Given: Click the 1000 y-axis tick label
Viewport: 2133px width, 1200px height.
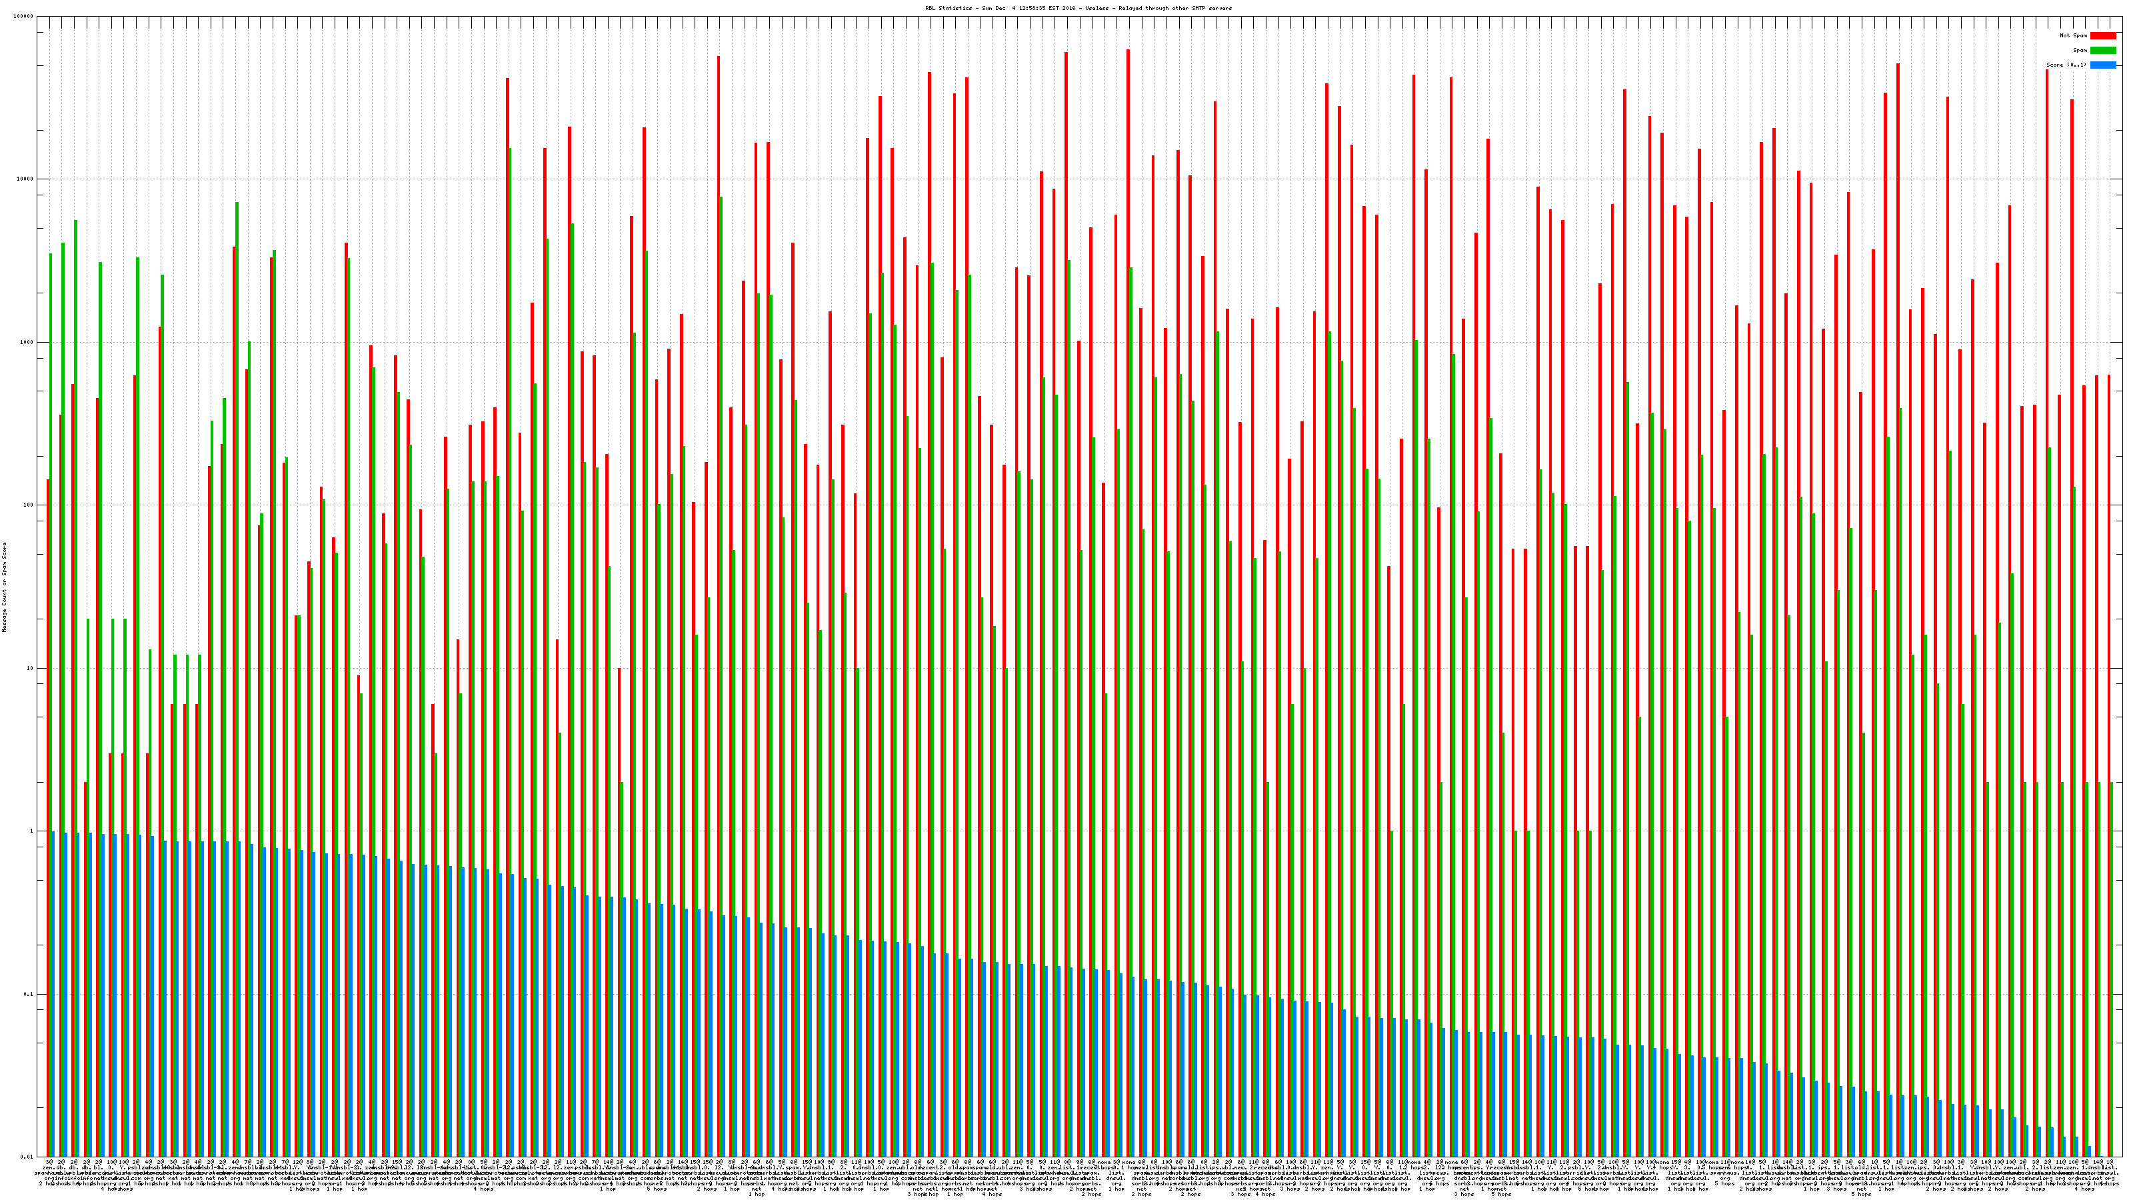Looking at the screenshot, I should (x=27, y=342).
